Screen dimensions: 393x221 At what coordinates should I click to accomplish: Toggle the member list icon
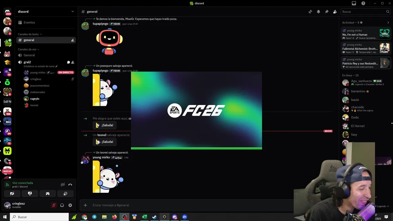(x=335, y=12)
